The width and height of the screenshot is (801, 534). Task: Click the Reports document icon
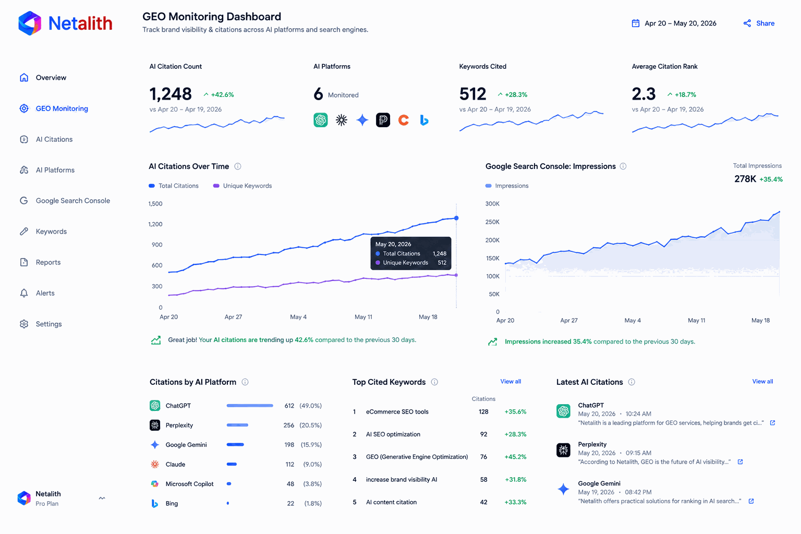pos(24,262)
